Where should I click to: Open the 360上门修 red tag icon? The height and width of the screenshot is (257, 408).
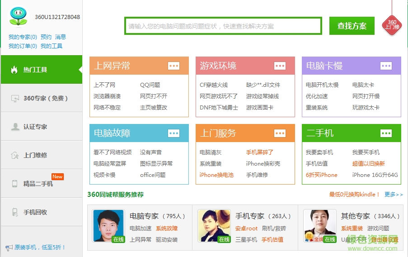point(392,25)
